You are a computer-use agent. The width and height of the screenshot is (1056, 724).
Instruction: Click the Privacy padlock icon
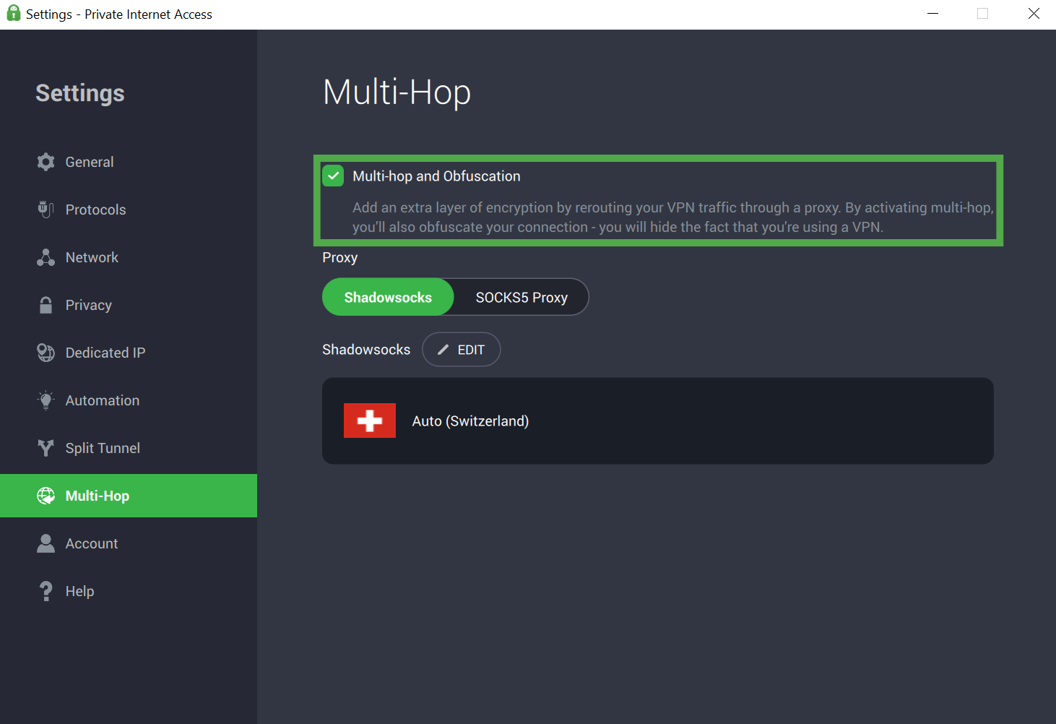point(46,305)
